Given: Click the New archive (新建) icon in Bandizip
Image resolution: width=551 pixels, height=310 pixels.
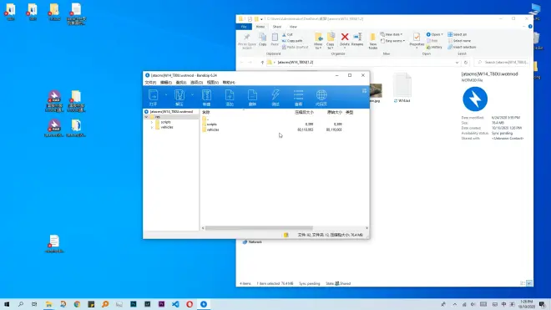Looking at the screenshot, I should click(x=206, y=98).
